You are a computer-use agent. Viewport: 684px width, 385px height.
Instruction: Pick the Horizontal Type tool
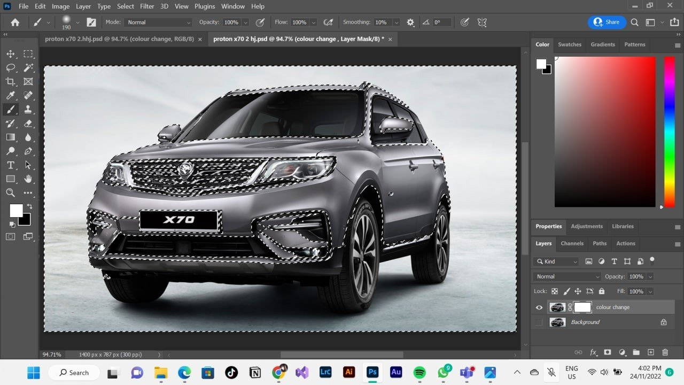point(10,165)
